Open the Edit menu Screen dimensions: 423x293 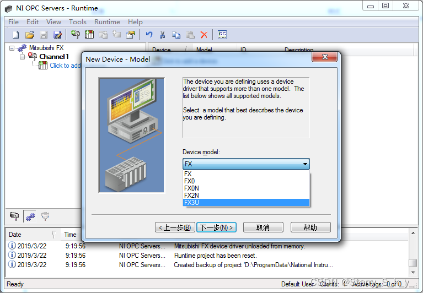click(x=33, y=22)
